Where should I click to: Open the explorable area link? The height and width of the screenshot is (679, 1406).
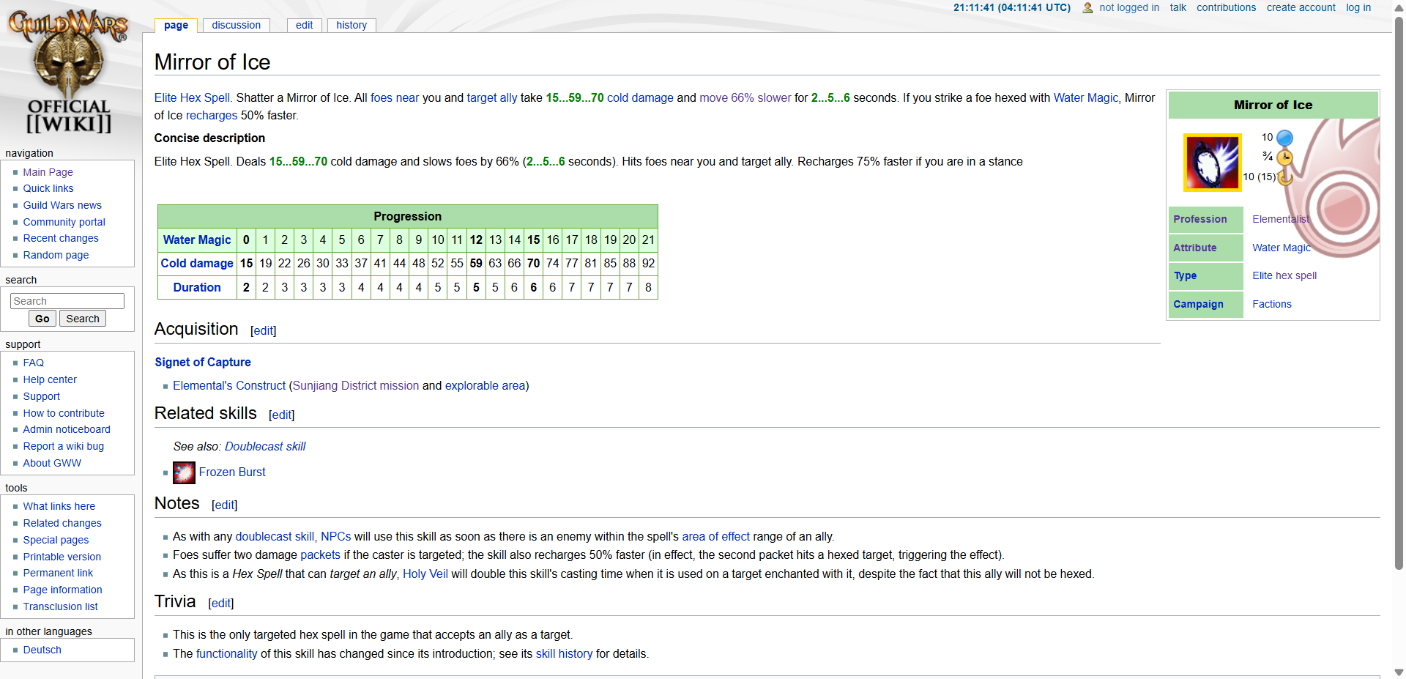tap(485, 386)
